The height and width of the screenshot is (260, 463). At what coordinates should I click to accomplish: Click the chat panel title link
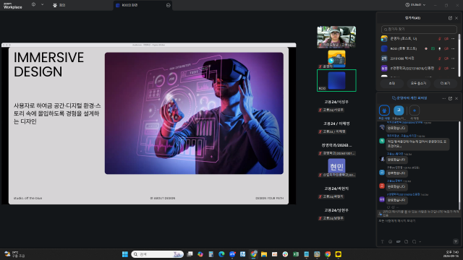[x=409, y=98]
